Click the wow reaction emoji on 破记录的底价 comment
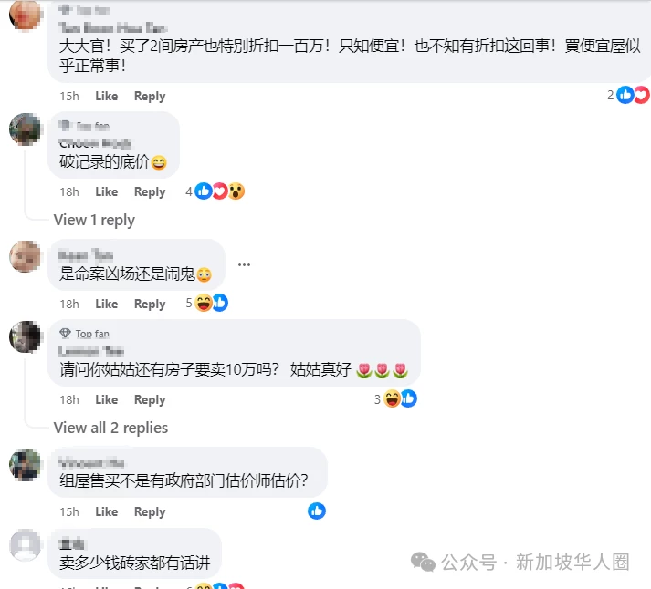This screenshot has height=589, width=651. (x=236, y=191)
